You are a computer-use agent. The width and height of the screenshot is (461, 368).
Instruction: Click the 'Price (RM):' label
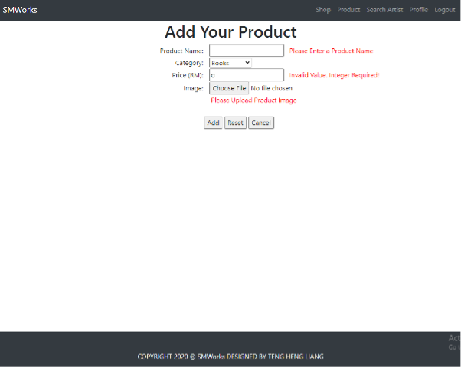tap(188, 75)
